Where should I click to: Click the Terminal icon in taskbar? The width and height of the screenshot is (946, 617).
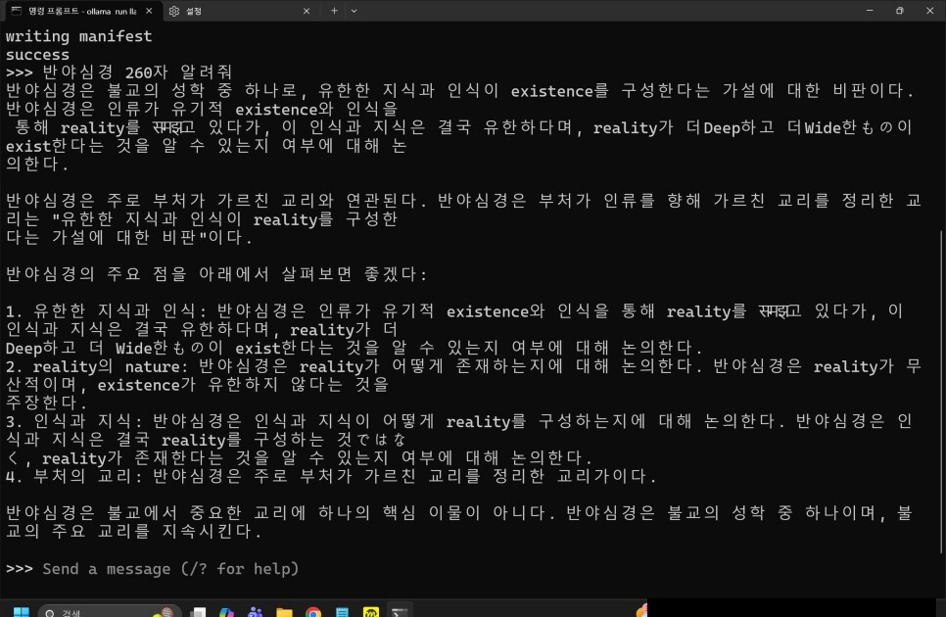tap(400, 612)
